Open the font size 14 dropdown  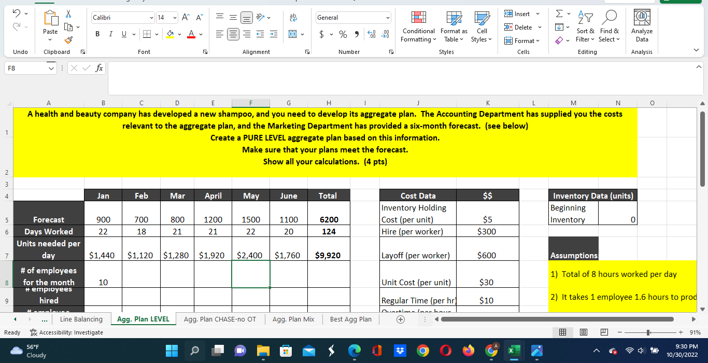(x=174, y=18)
